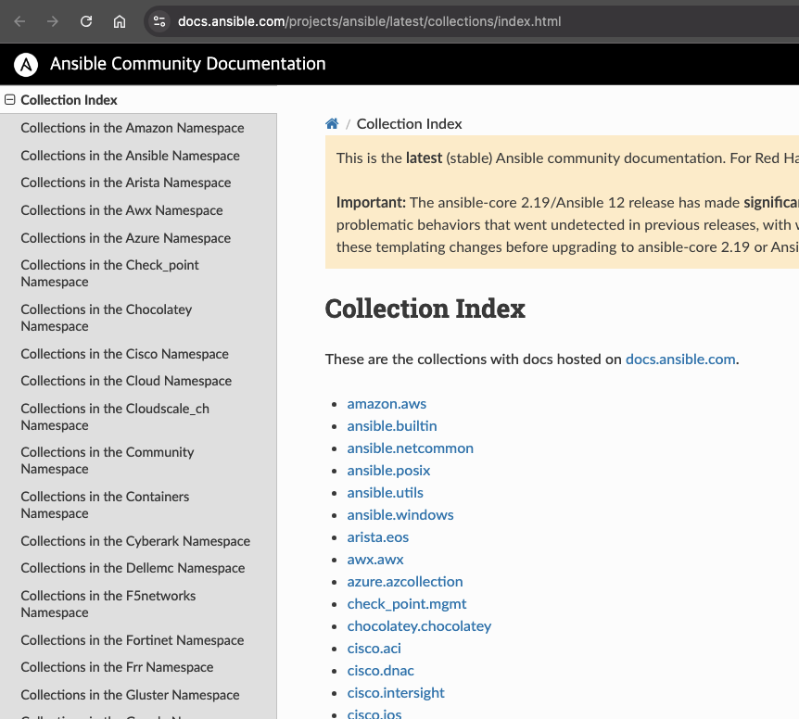Open the awx.awx collection link
799x719 pixels.
[375, 560]
